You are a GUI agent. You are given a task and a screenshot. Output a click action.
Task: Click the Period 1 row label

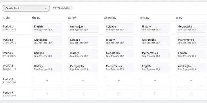coord(8,26)
